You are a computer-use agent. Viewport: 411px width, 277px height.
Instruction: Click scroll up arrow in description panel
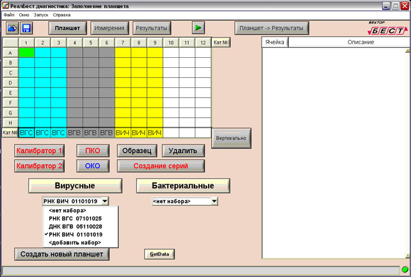click(407, 50)
